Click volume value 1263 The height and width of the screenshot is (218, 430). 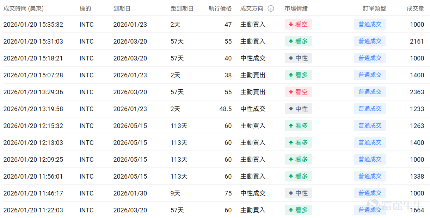[417, 126]
